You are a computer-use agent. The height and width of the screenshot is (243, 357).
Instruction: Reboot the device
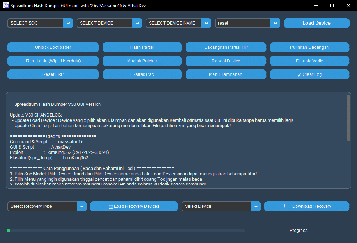coord(226,61)
